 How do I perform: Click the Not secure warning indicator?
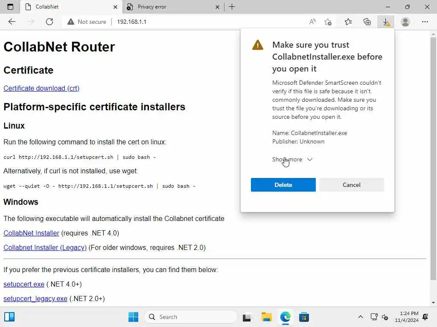pos(87,22)
